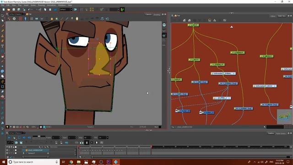Click the hierarchy icon in Node View toolbar
This screenshot has width=293, height=165.
pos(215,20)
